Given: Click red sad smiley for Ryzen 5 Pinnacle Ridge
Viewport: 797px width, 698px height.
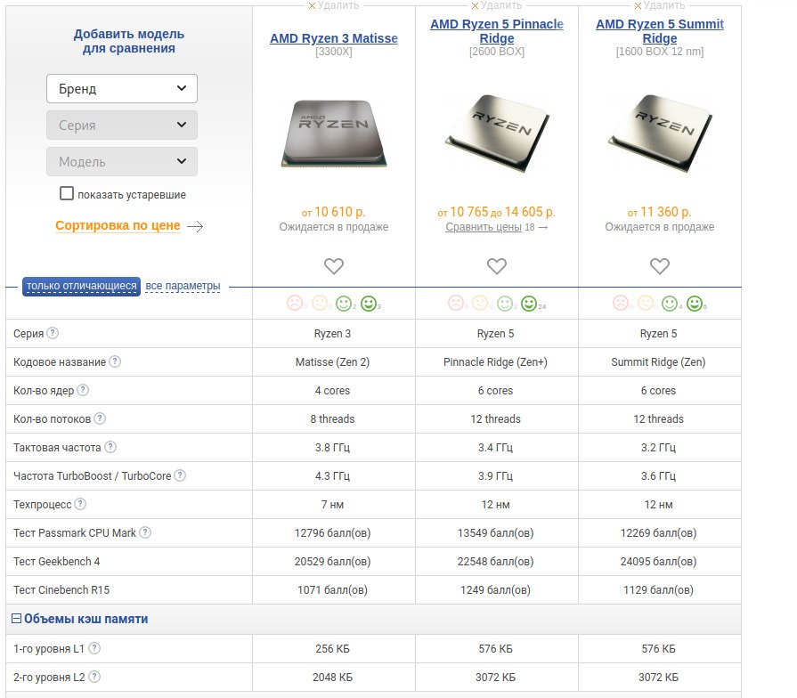Looking at the screenshot, I should pyautogui.click(x=456, y=303).
